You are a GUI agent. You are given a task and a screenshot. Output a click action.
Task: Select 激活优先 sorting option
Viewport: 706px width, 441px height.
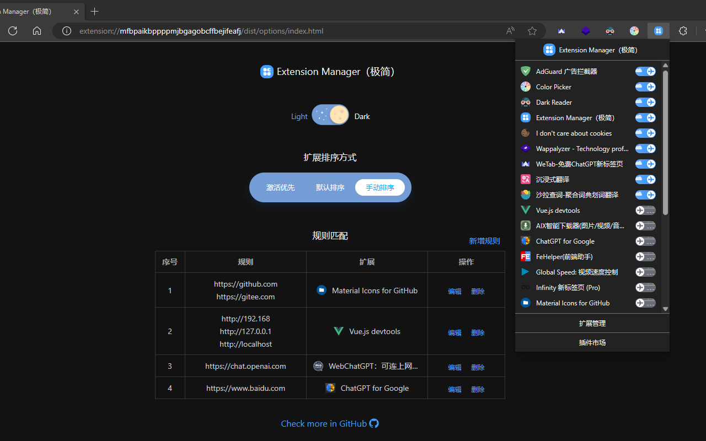(280, 187)
